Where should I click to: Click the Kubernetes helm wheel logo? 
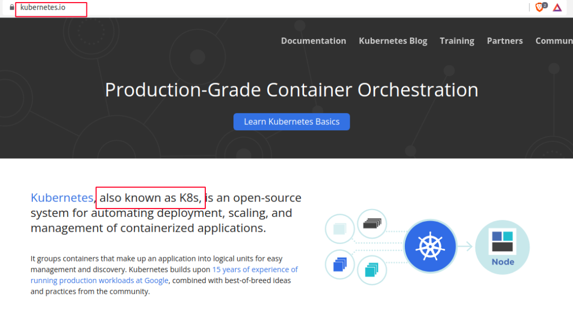coord(430,246)
